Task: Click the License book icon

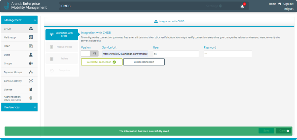Action: click(31, 89)
